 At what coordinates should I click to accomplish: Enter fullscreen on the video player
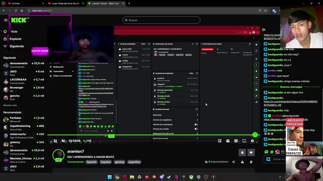(244, 141)
